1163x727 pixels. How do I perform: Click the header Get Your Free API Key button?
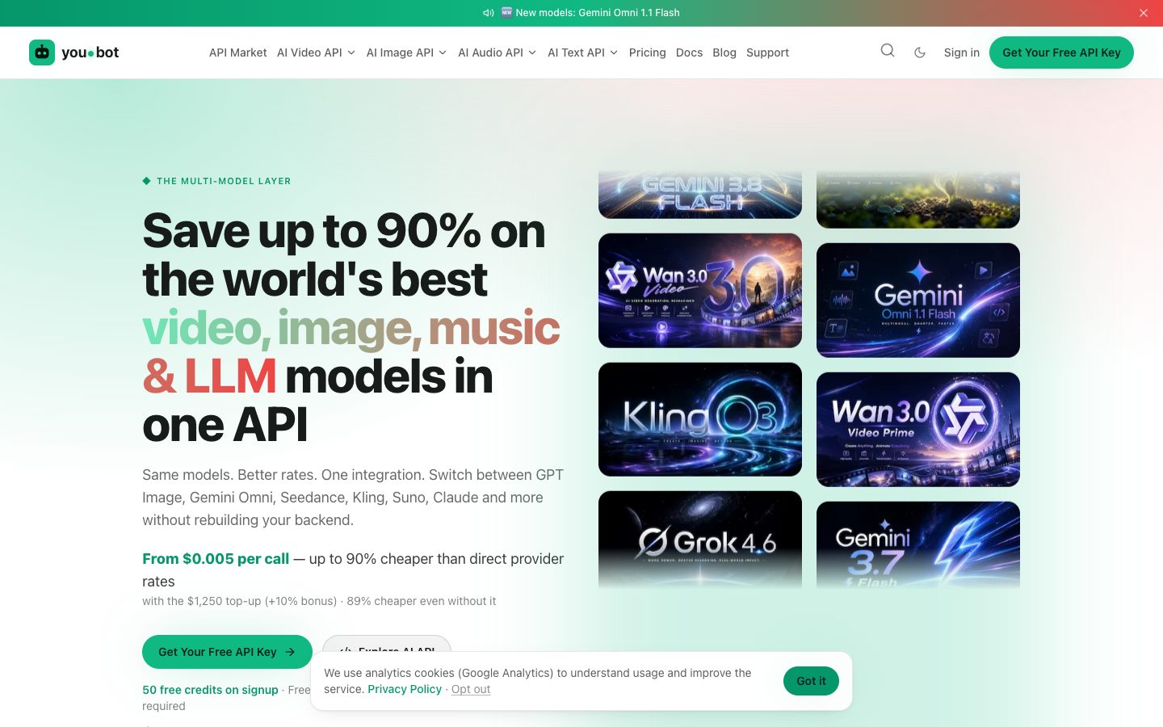pyautogui.click(x=1061, y=53)
